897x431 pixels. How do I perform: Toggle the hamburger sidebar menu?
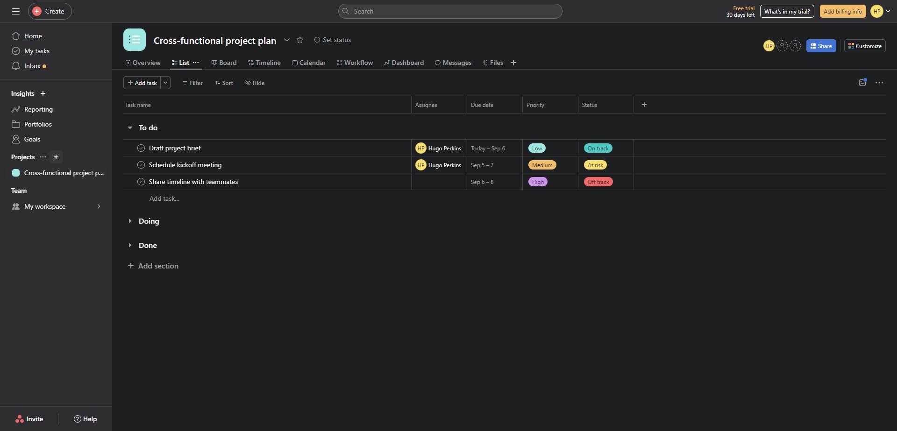point(16,11)
